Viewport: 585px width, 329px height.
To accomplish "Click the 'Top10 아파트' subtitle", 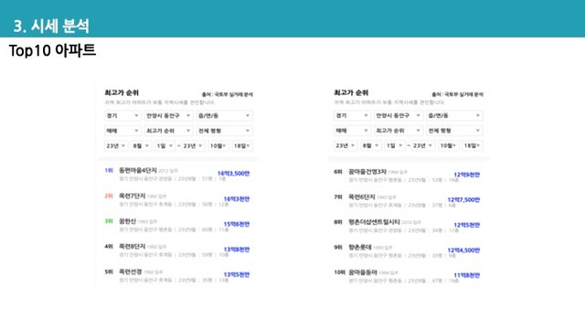I will tap(52, 50).
